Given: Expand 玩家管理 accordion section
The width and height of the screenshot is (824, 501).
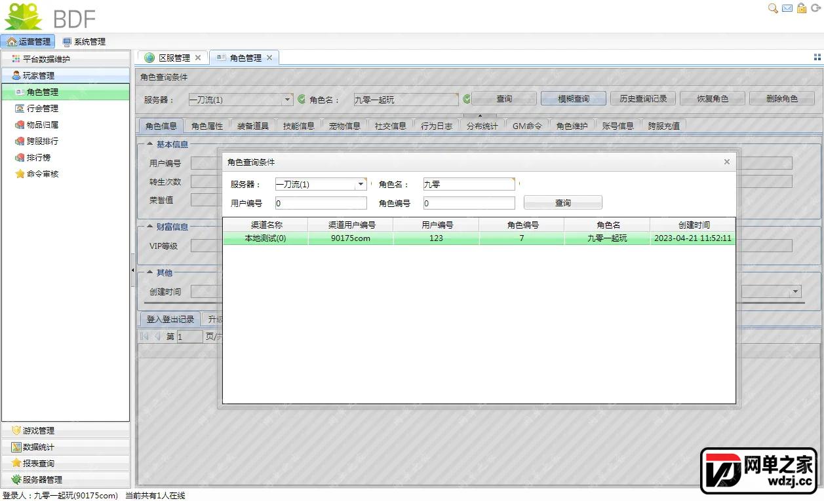Looking at the screenshot, I should [x=66, y=75].
